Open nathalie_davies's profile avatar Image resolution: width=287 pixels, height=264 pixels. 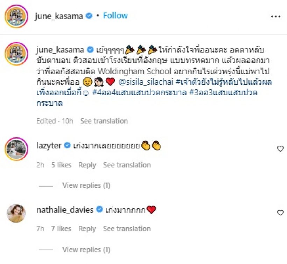point(16,213)
